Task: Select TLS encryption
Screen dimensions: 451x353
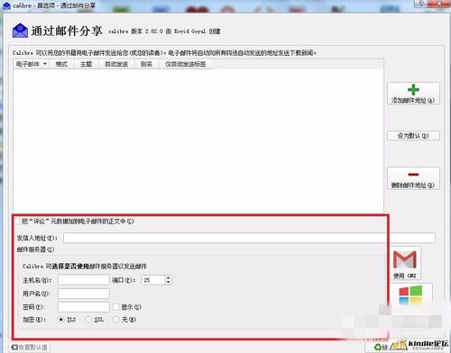Action: 61,320
